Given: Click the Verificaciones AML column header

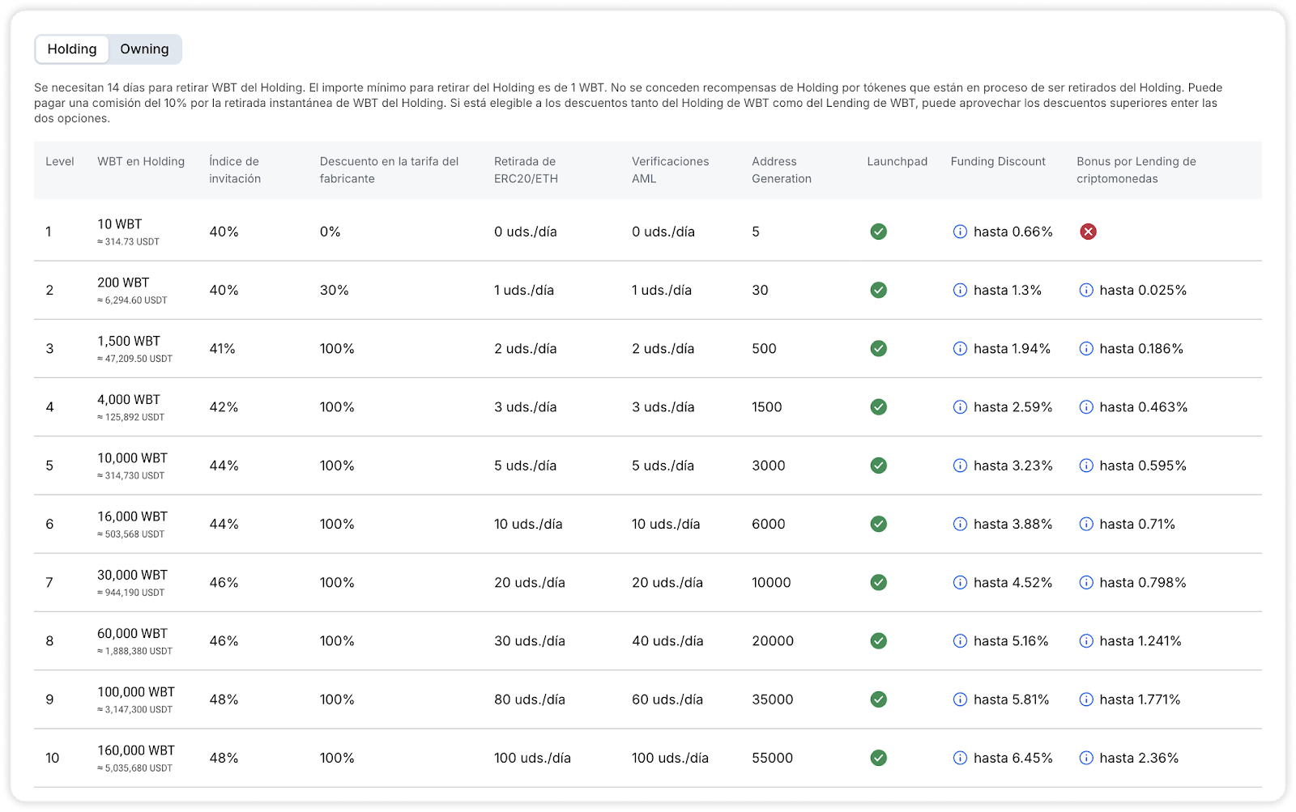Looking at the screenshot, I should click(670, 170).
